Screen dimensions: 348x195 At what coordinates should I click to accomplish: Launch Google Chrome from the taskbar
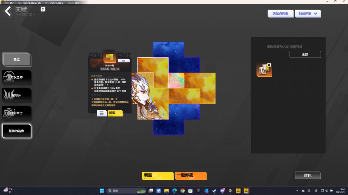[182, 191]
